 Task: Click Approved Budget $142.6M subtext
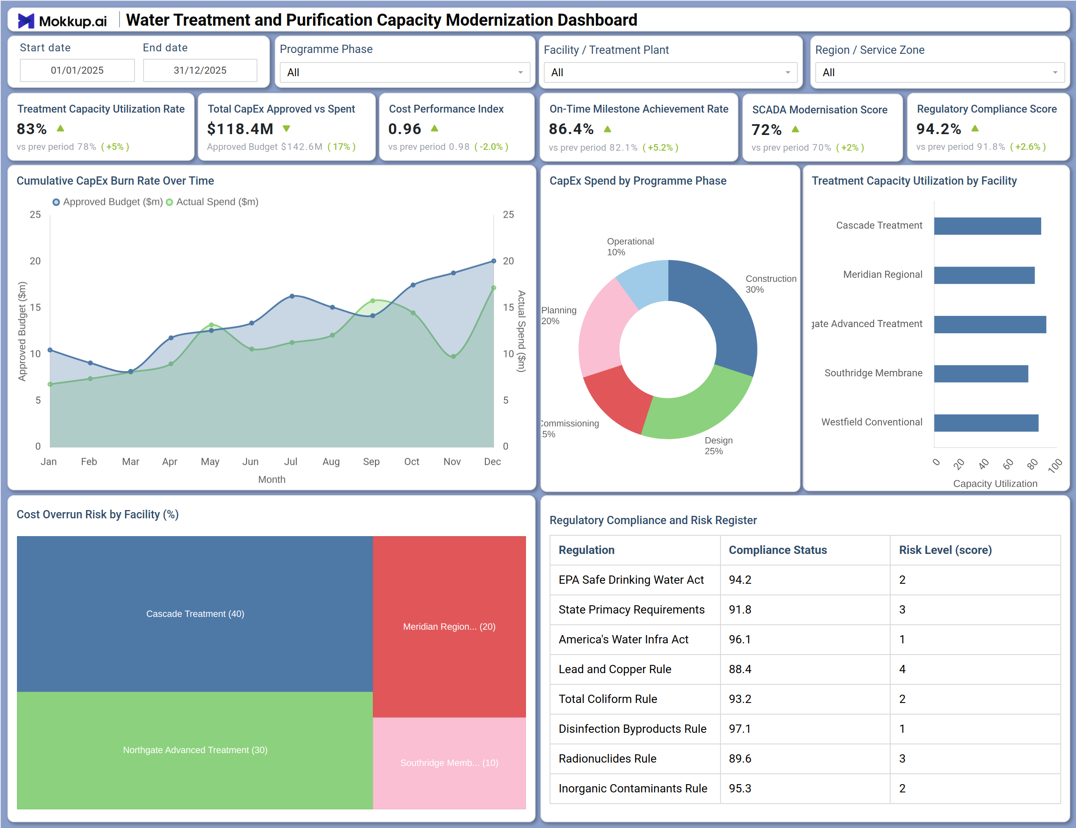tap(264, 147)
